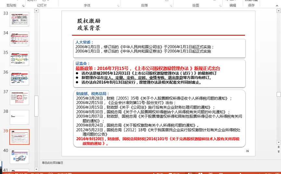Screen dimensions: 281x174
Task: Open the 绘图 group dialog launcher
Action: [x=220, y=6]
